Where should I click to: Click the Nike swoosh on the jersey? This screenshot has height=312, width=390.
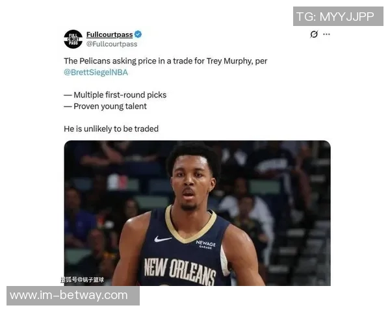point(162,239)
